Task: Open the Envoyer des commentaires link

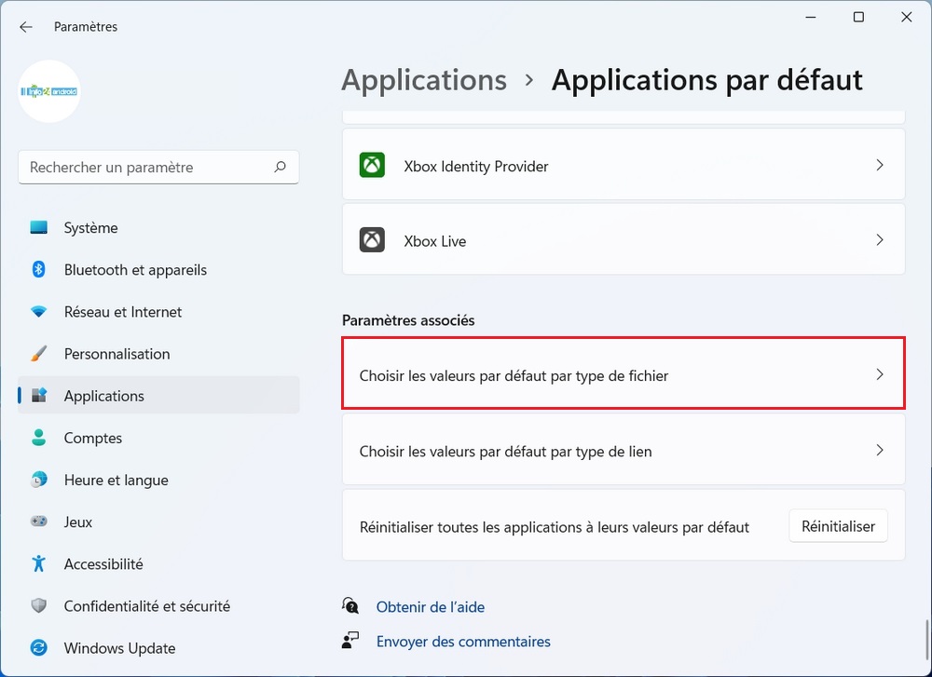Action: coord(463,642)
